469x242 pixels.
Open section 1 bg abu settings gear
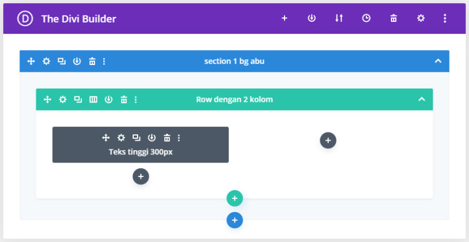(46, 61)
